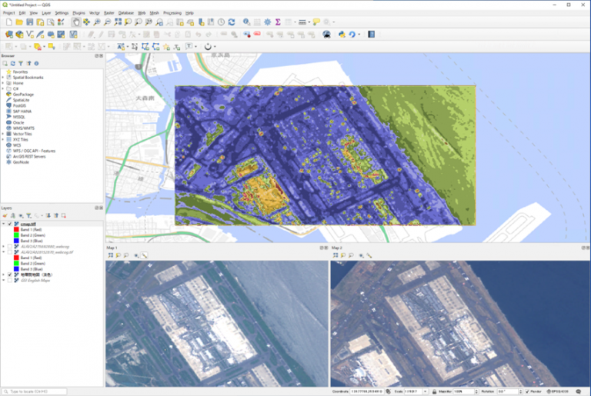Open Layout Manager icon

[x=51, y=22]
